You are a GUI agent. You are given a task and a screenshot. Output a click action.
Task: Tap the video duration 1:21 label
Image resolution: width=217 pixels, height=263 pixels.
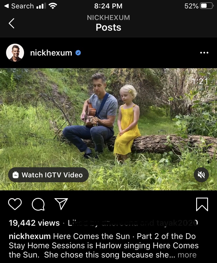[200, 82]
